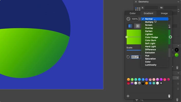The height and width of the screenshot is (102, 181).
Task: Click the X position input field
Action: [151, 8]
